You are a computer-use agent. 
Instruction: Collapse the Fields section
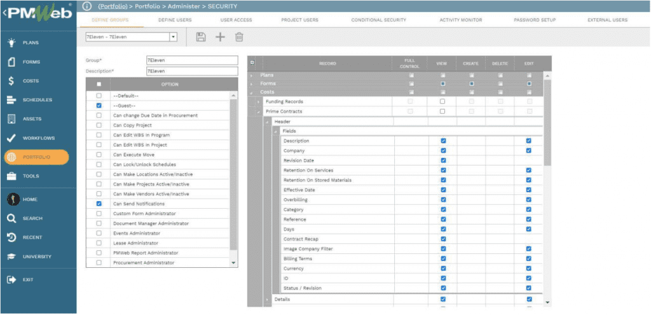click(276, 131)
